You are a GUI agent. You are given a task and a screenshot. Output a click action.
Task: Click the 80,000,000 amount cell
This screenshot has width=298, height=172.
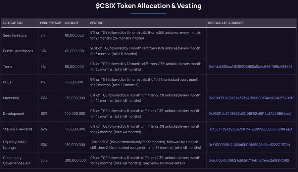(x=74, y=35)
